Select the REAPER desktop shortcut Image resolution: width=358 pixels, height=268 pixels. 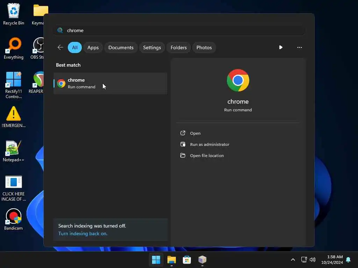36,82
